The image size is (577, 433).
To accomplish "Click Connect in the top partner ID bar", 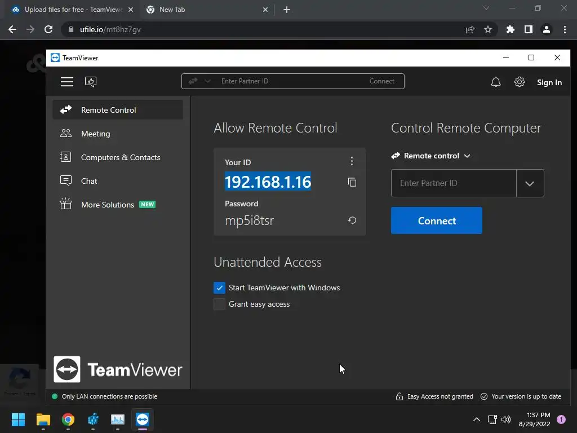I will tap(382, 81).
